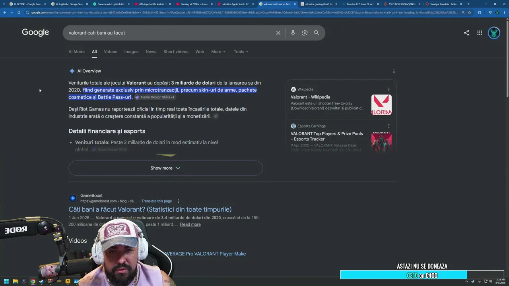Clear the search box with the X icon
This screenshot has height=286, width=509.
pos(278,33)
